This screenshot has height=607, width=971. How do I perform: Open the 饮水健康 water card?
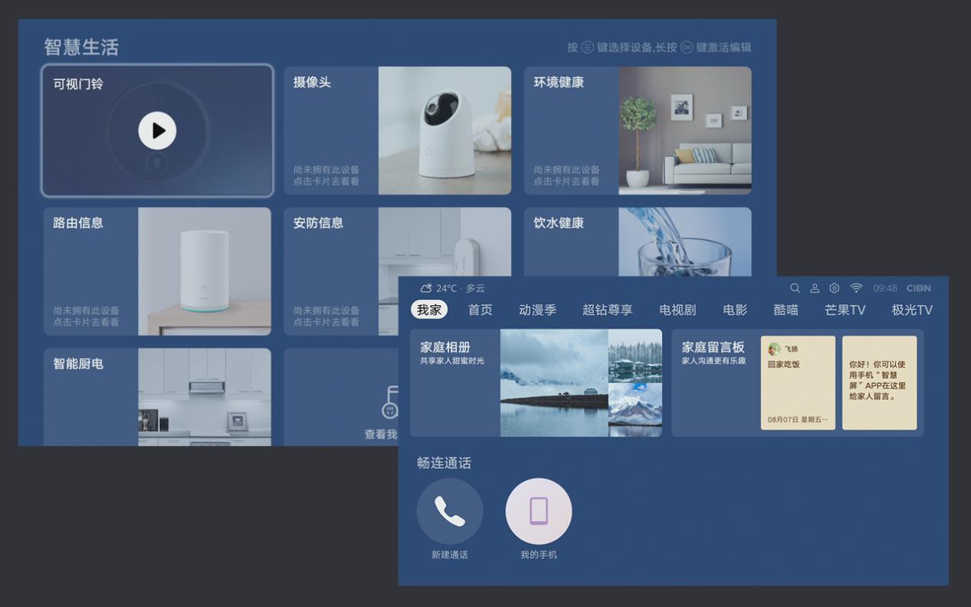click(x=638, y=241)
